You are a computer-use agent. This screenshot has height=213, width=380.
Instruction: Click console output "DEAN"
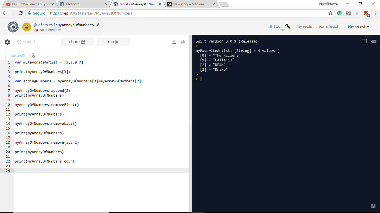pyautogui.click(x=219, y=65)
